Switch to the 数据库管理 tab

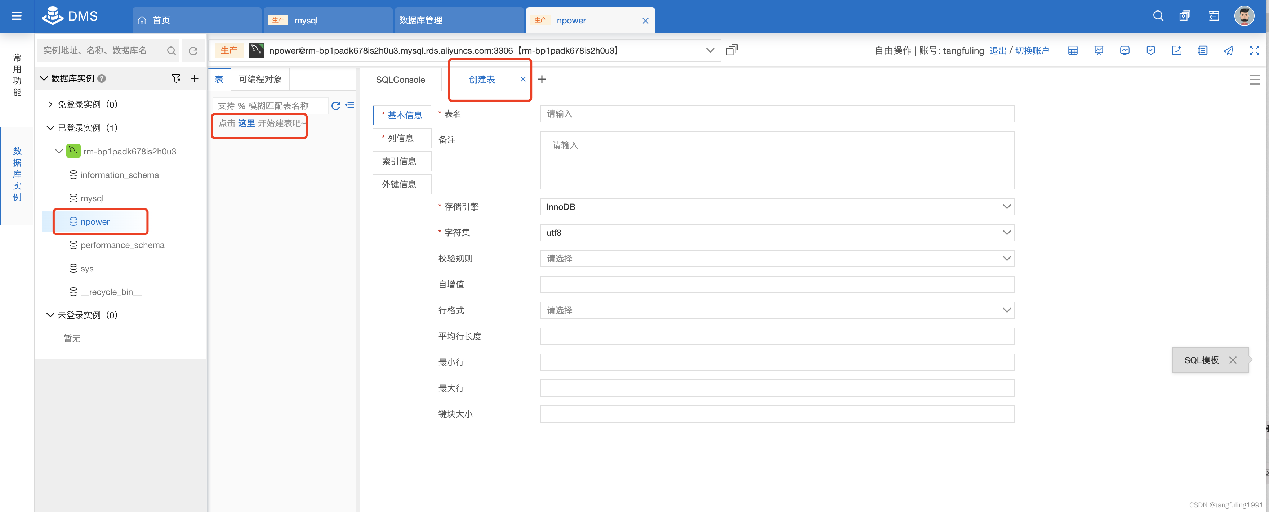click(459, 20)
